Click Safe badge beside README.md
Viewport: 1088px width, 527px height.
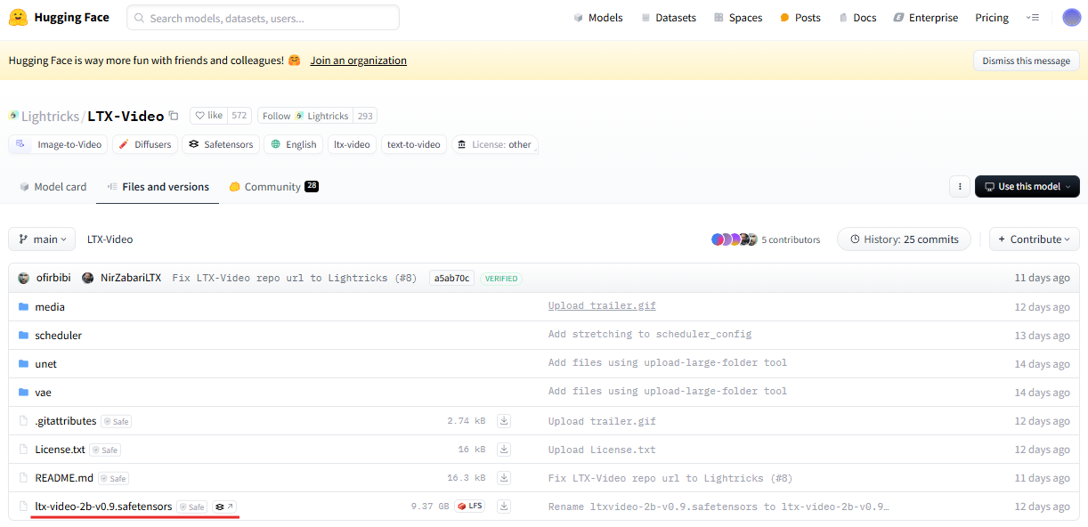(112, 478)
